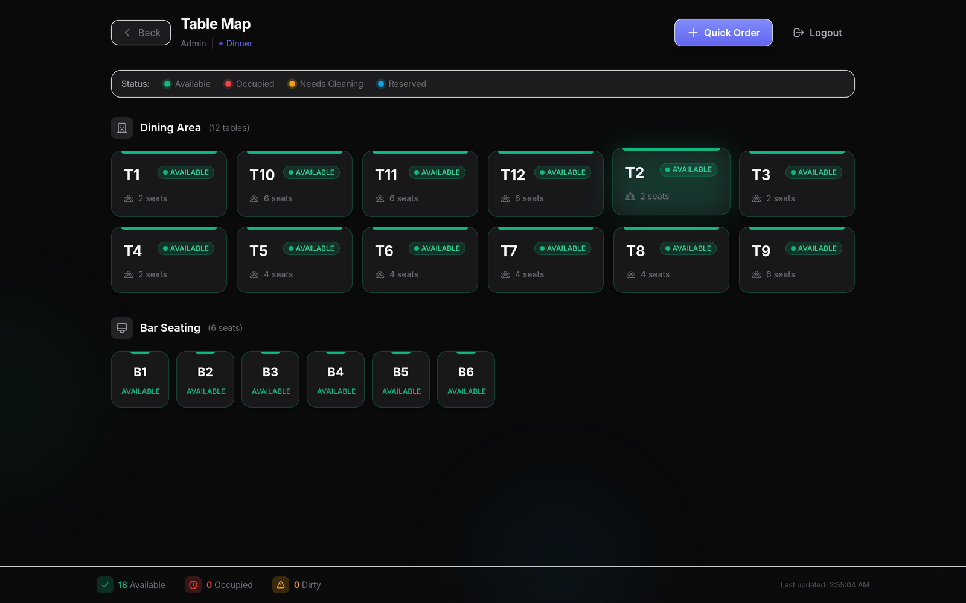Select bar seat B6
Screen dimensions: 966x603
click(x=466, y=379)
